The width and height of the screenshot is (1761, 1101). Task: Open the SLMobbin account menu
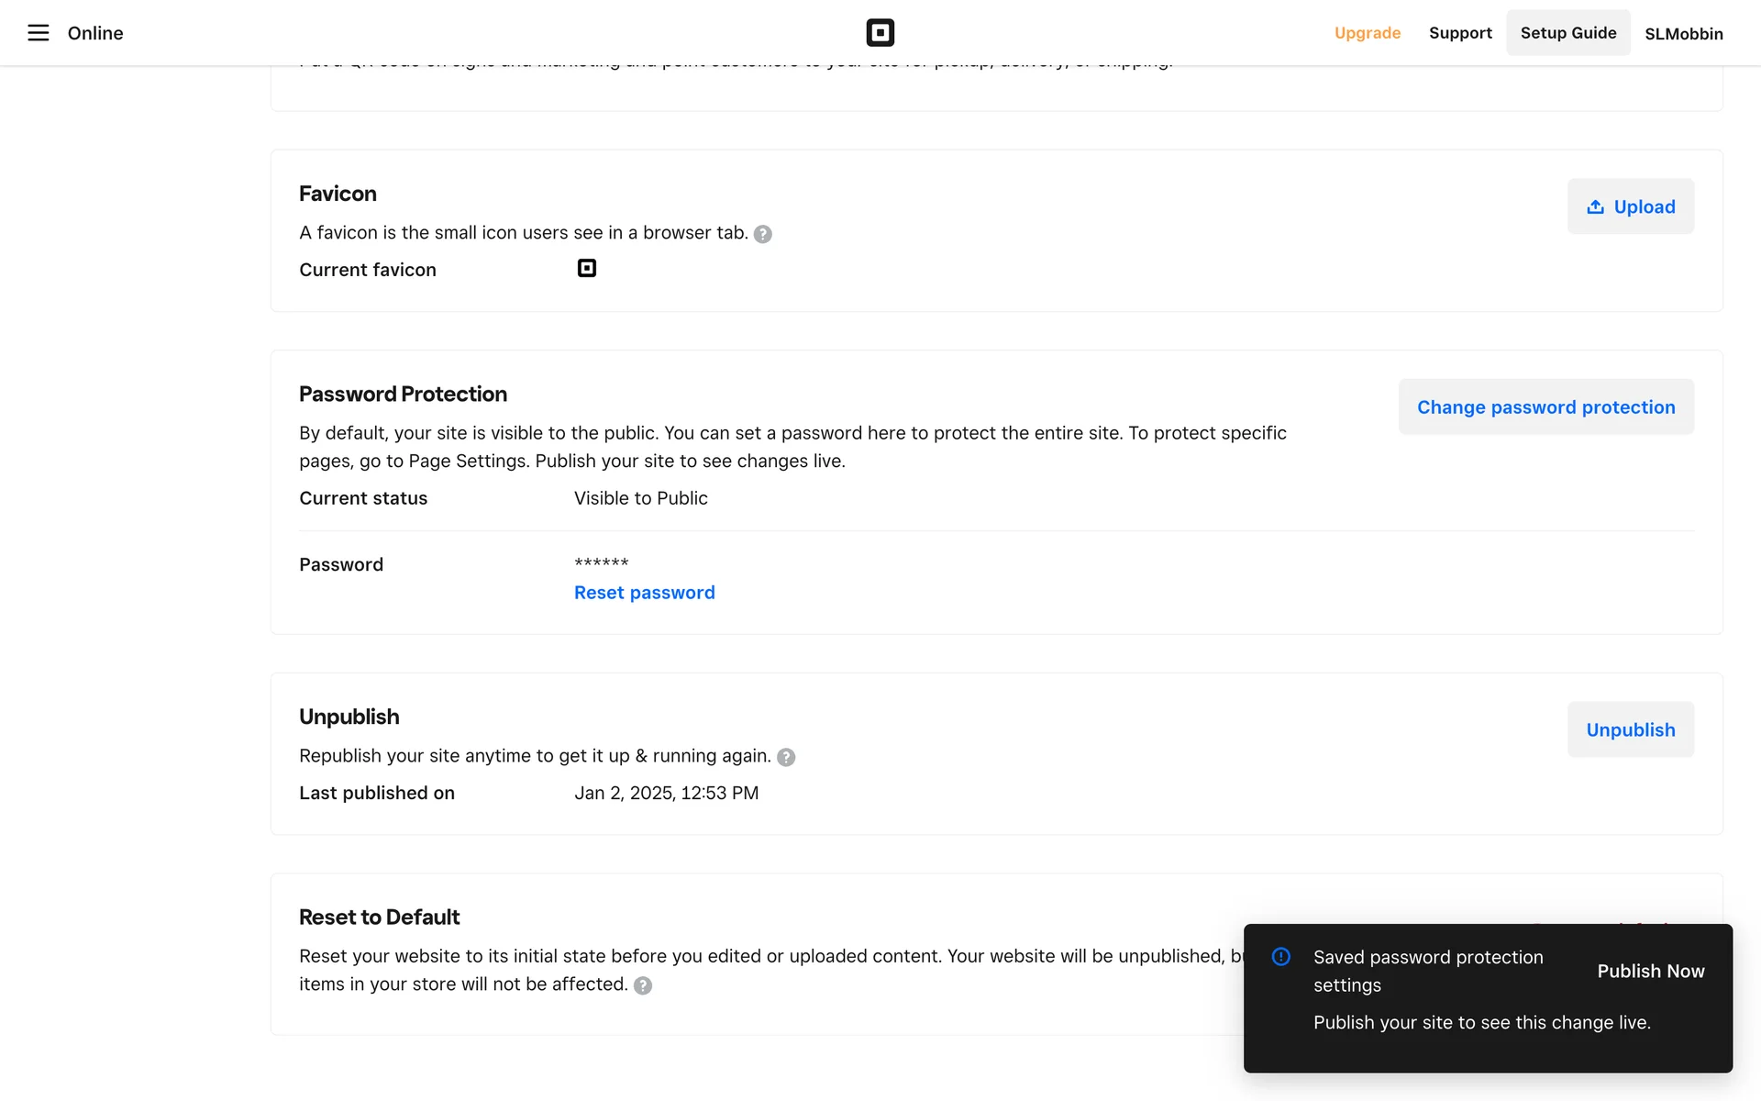pos(1683,34)
